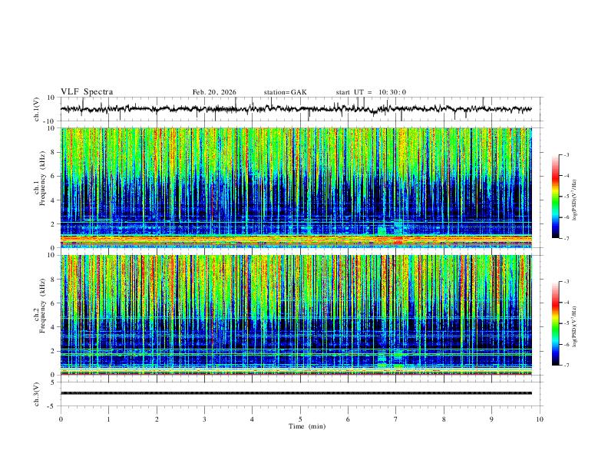
Task: Click the lower PSD color scale bar
Action: [x=556, y=323]
